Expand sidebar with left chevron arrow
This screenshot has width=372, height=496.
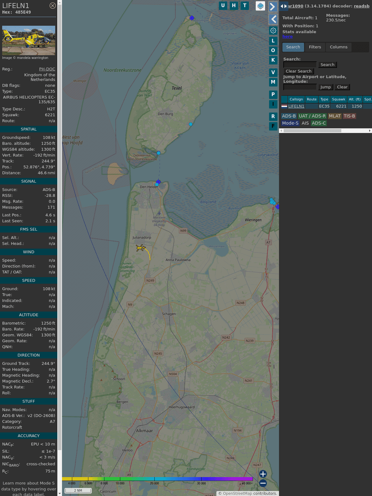[x=273, y=19]
